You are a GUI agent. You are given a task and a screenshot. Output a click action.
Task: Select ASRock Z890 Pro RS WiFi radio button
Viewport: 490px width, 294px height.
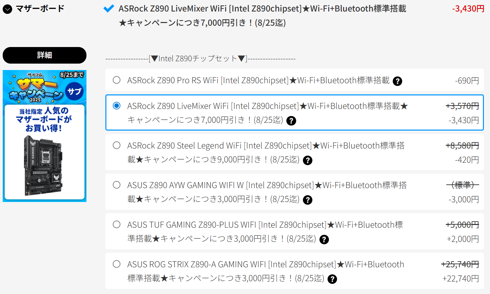point(117,80)
